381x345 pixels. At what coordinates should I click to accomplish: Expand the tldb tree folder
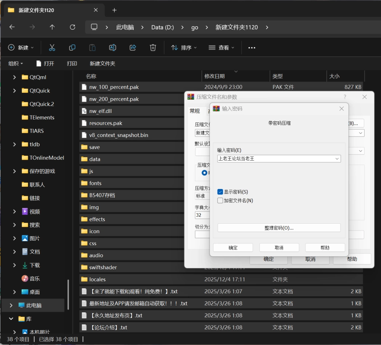14,145
